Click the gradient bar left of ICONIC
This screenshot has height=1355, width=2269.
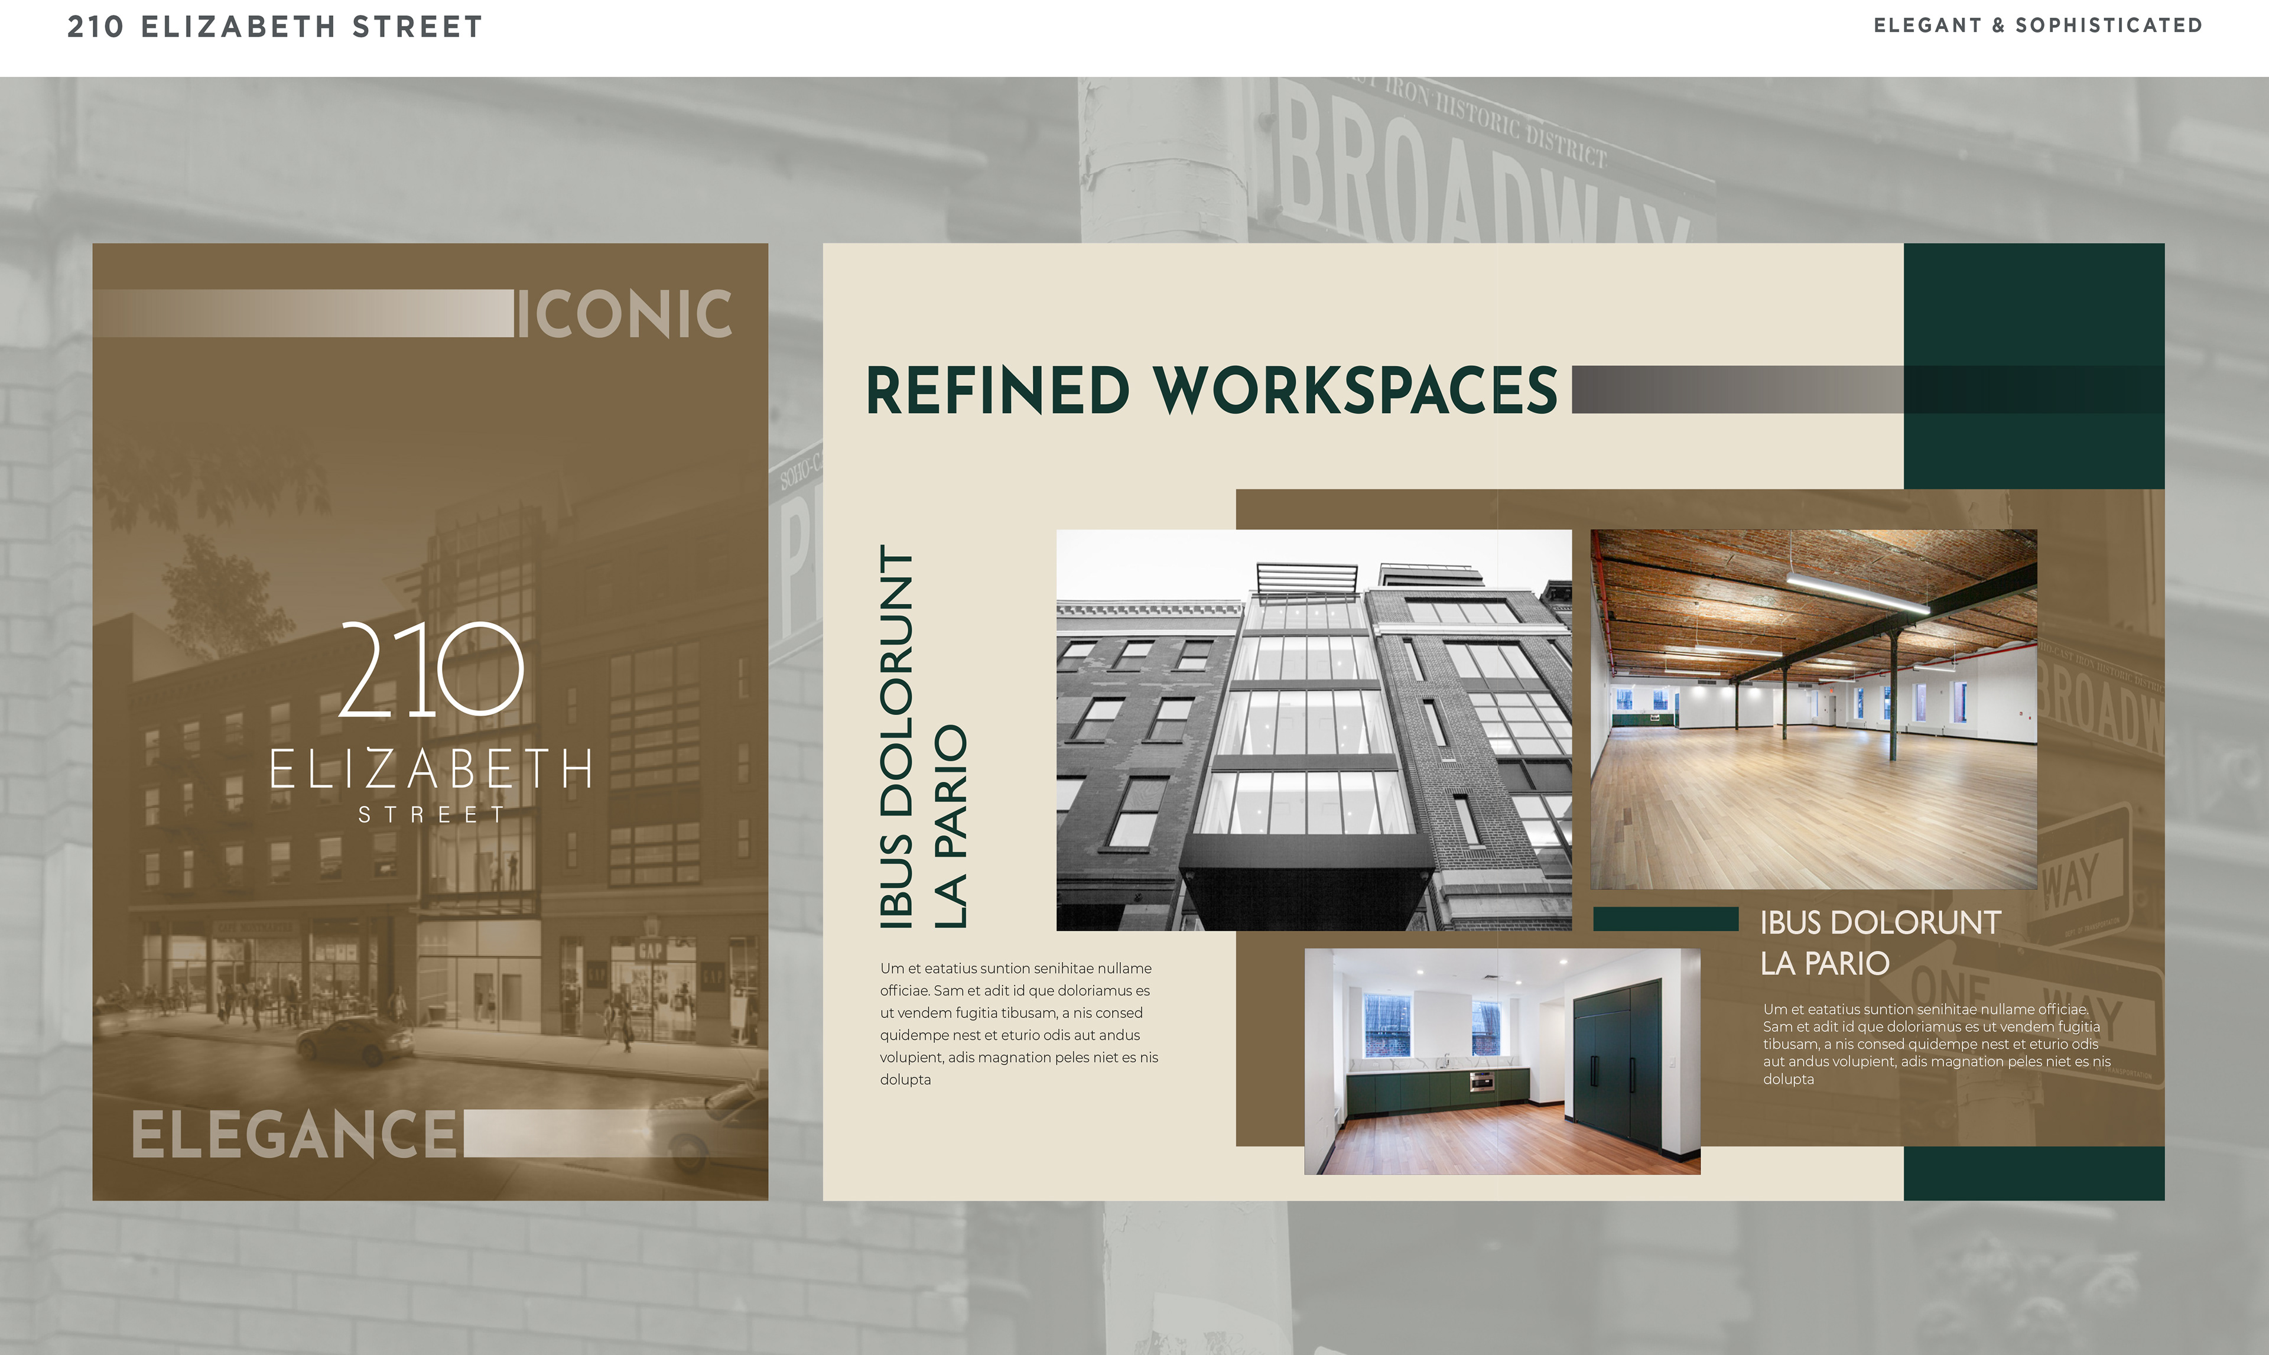click(x=303, y=314)
